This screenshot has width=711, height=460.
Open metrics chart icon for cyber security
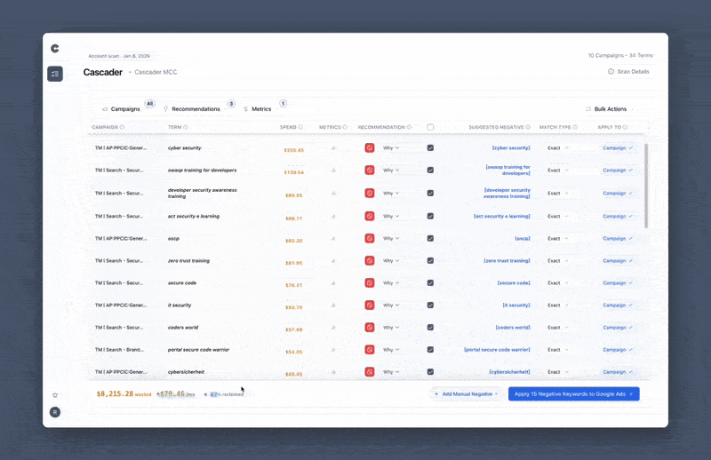pos(334,148)
